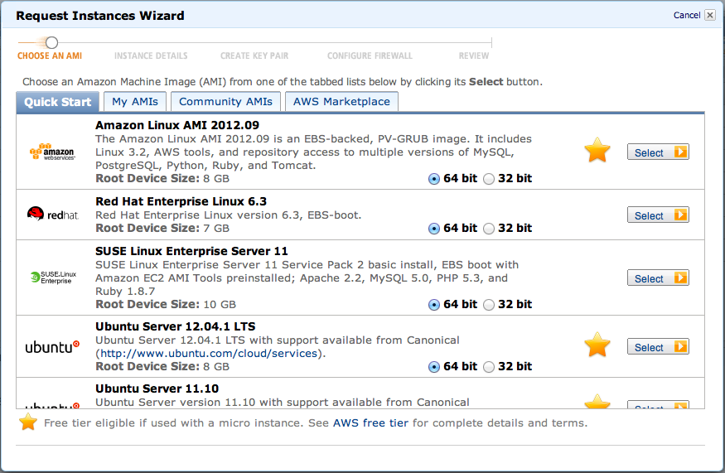The width and height of the screenshot is (725, 473).
Task: Click the orange arrow on SUSE Select button
Action: click(680, 278)
